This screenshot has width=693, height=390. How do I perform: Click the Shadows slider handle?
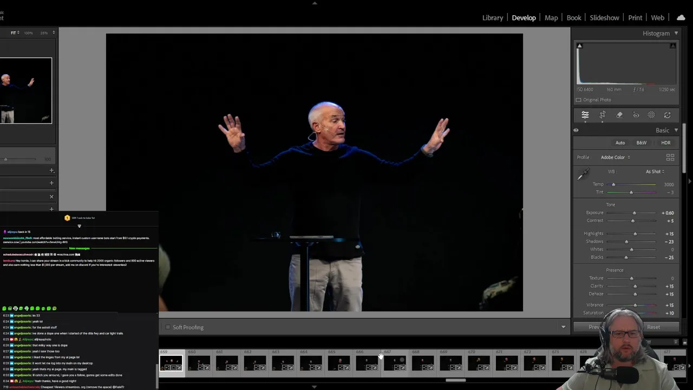[626, 242]
